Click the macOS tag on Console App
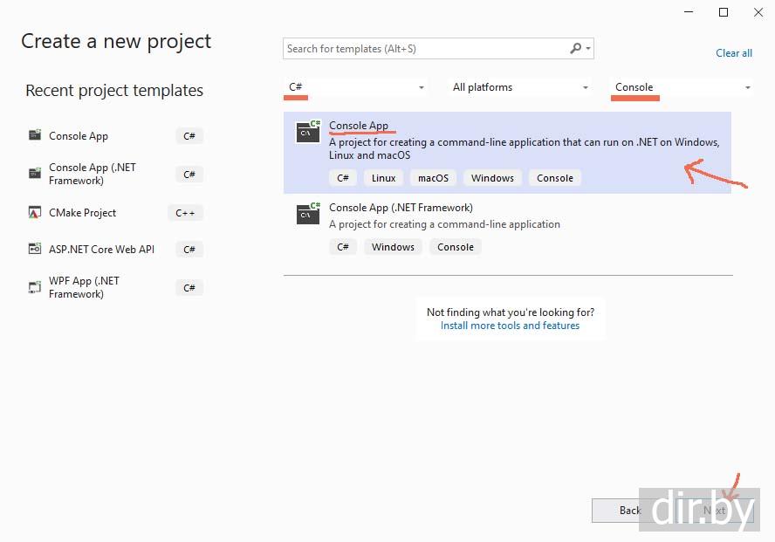This screenshot has width=775, height=542. (434, 178)
